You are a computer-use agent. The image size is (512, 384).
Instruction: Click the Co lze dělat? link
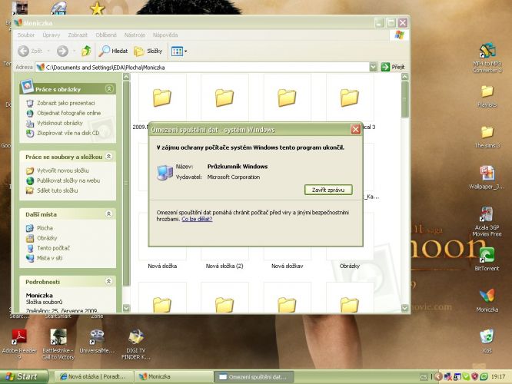[197, 219]
